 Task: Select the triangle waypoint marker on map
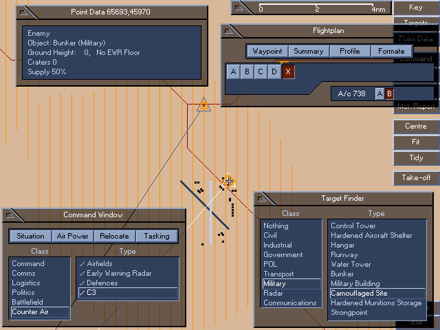pos(203,105)
